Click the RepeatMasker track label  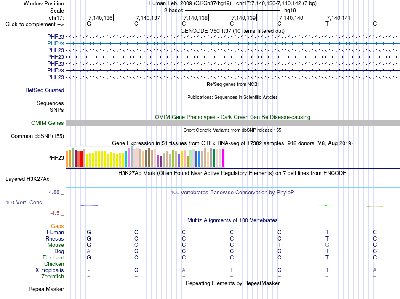[x=46, y=289]
